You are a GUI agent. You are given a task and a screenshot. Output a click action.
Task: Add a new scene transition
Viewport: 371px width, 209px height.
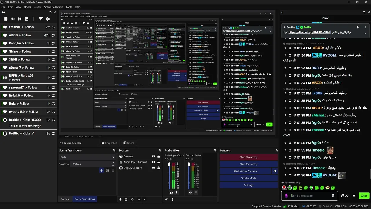[101, 170]
